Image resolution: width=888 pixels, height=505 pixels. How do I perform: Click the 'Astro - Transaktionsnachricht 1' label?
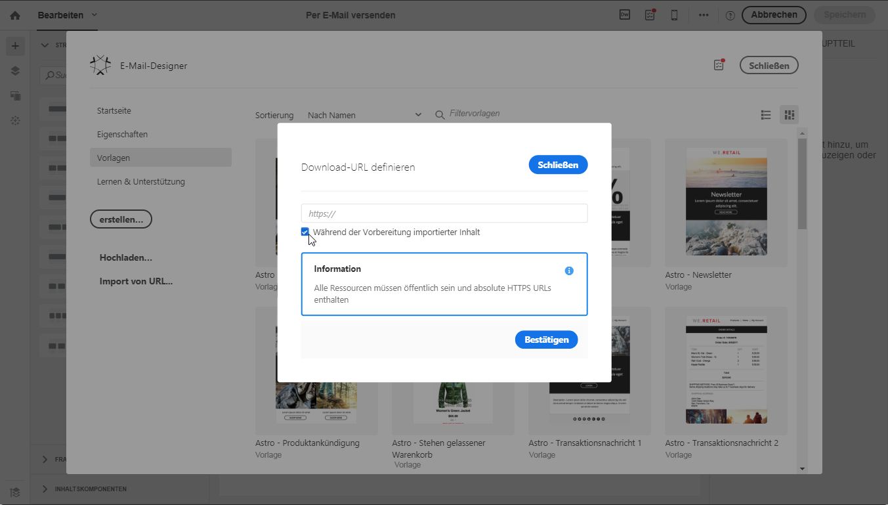click(x=585, y=443)
